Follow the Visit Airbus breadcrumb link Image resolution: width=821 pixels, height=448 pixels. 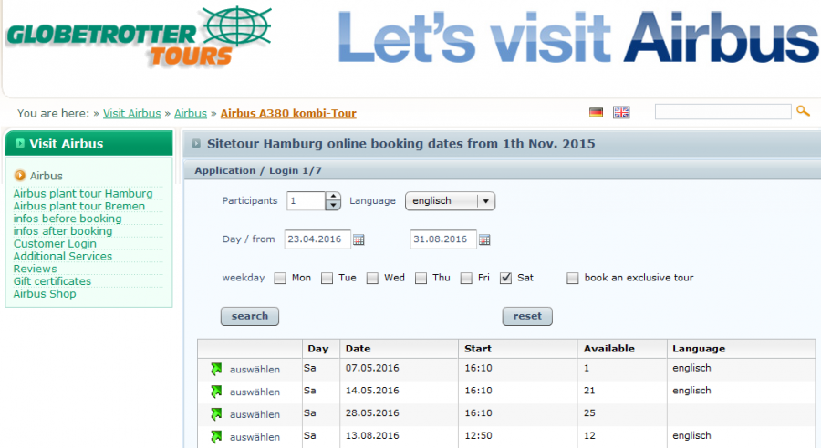tap(131, 114)
